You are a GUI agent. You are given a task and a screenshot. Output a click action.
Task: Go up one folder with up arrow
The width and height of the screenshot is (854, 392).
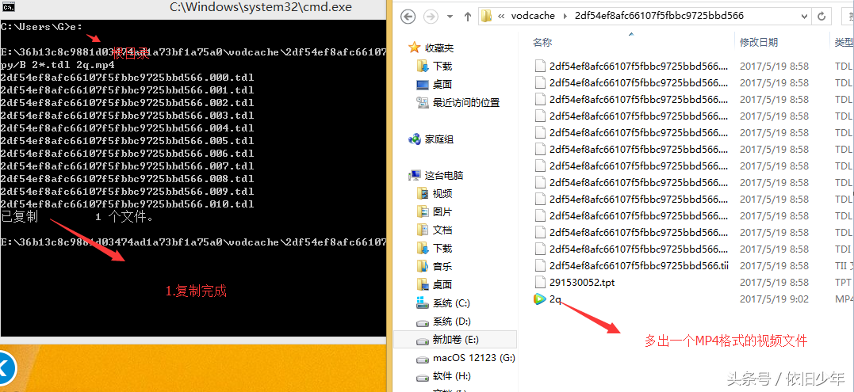point(467,17)
